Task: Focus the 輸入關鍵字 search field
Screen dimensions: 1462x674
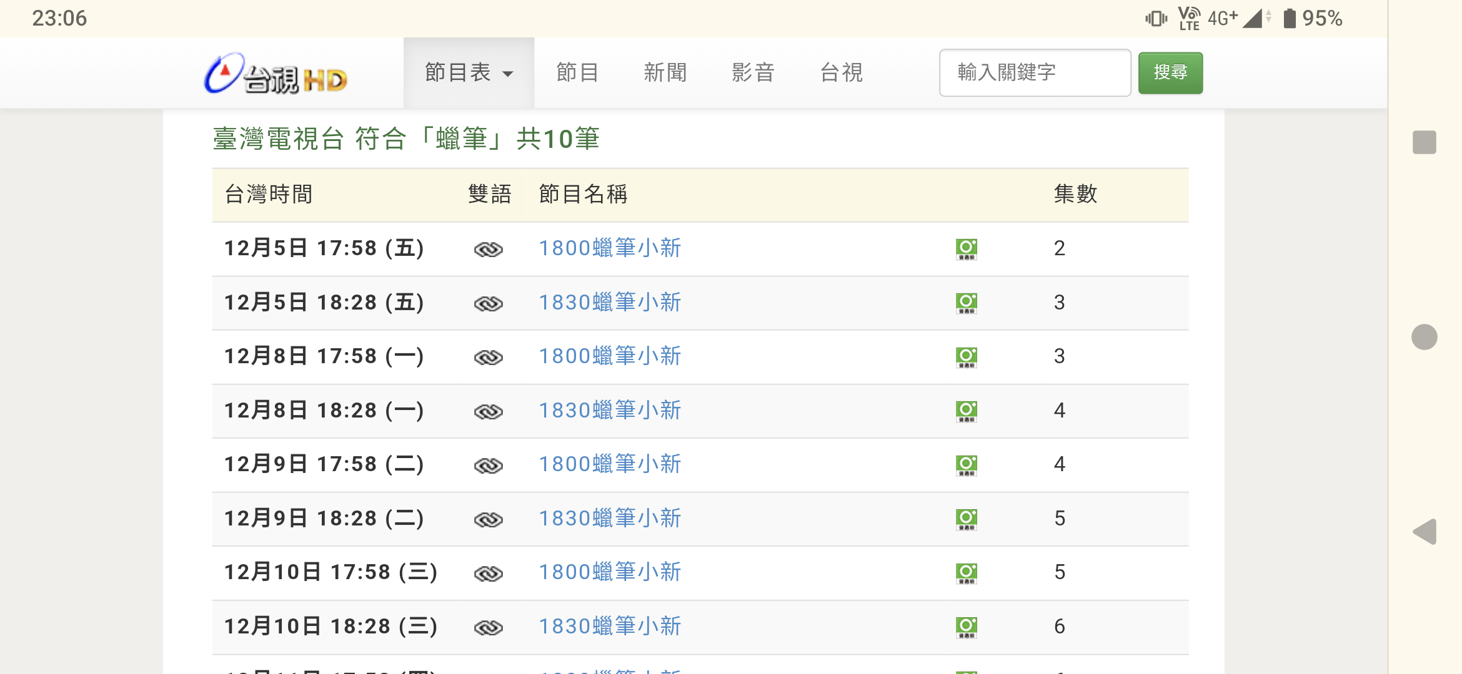Action: pos(1035,72)
